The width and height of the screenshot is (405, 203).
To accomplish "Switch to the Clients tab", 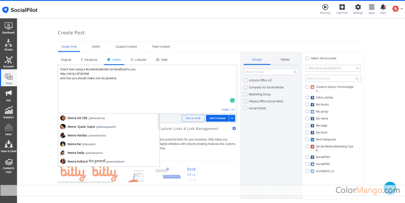I will point(285,60).
